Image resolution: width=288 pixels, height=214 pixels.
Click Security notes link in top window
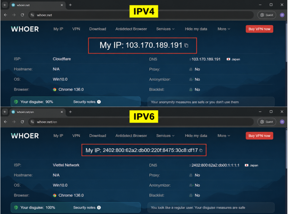84,102
